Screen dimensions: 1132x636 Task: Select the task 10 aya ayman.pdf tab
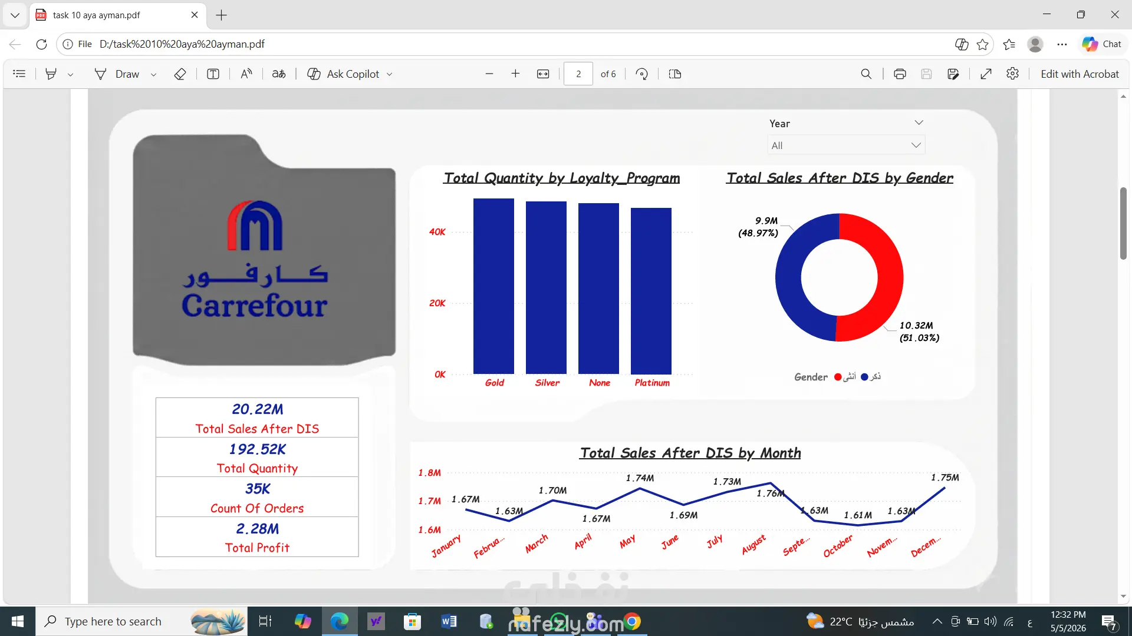pyautogui.click(x=118, y=15)
